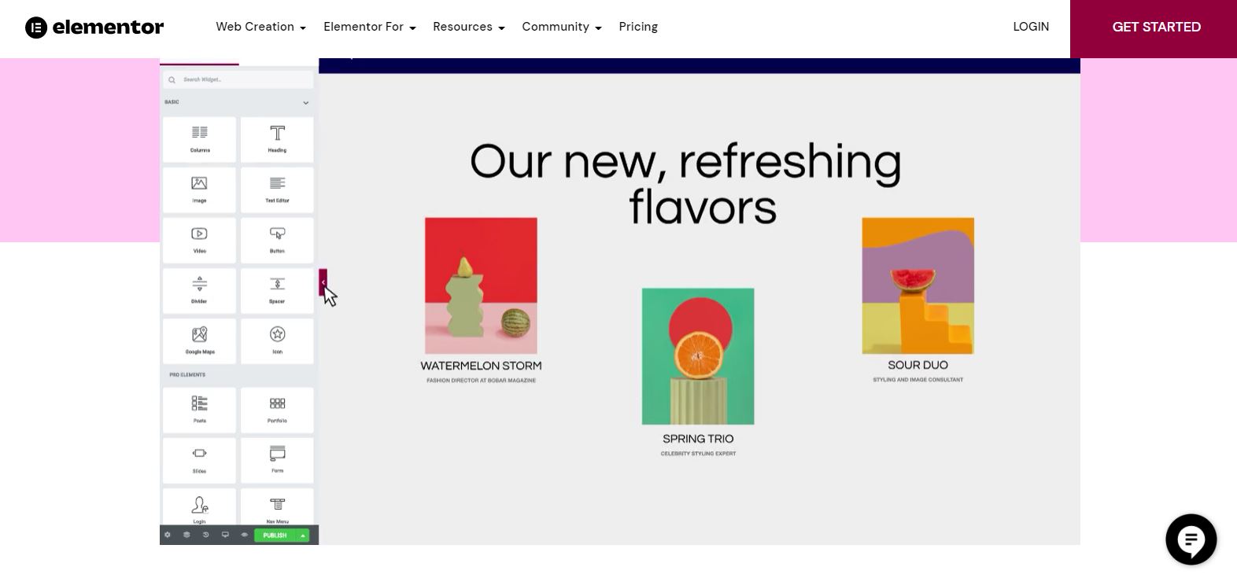The height and width of the screenshot is (578, 1237).
Task: Click the Login link
Action: click(x=1031, y=27)
